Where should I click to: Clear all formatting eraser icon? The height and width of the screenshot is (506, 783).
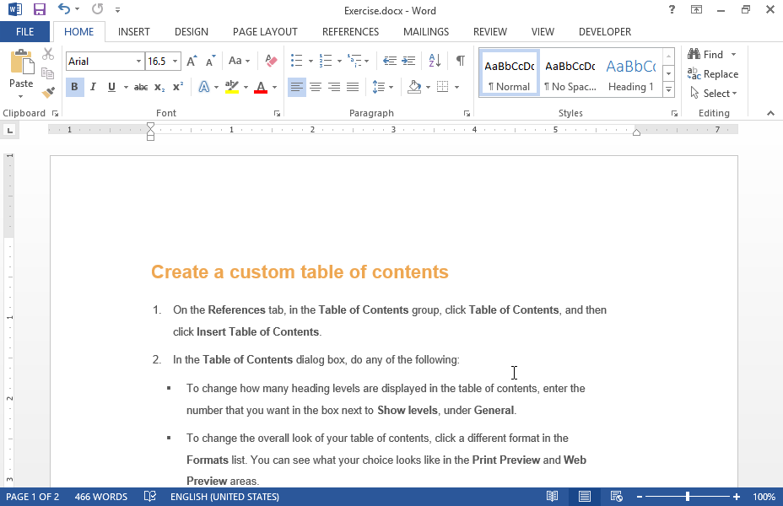click(x=271, y=61)
